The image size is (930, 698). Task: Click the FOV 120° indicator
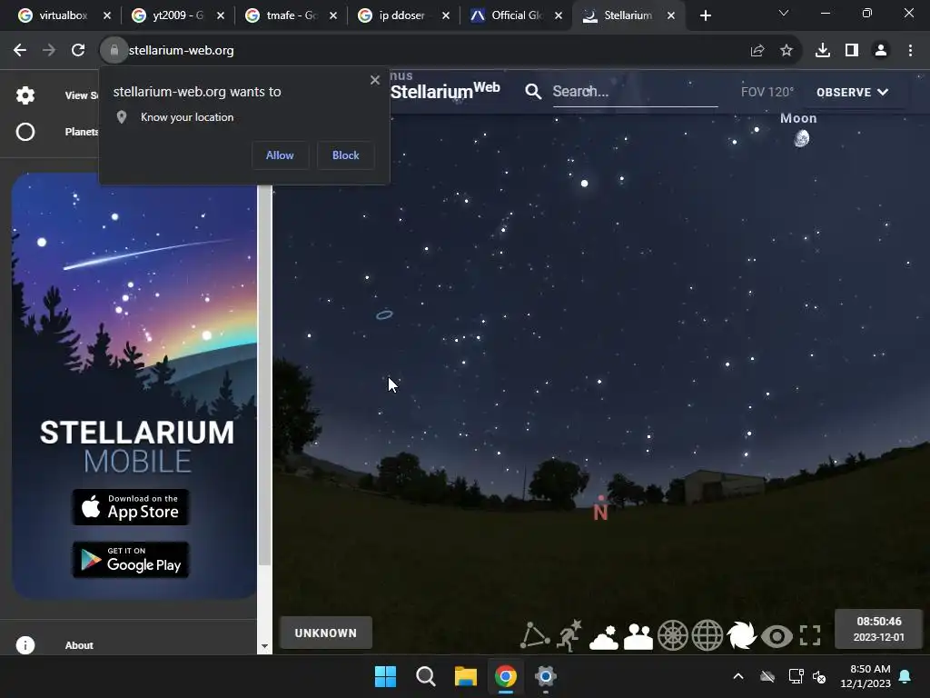tap(767, 92)
